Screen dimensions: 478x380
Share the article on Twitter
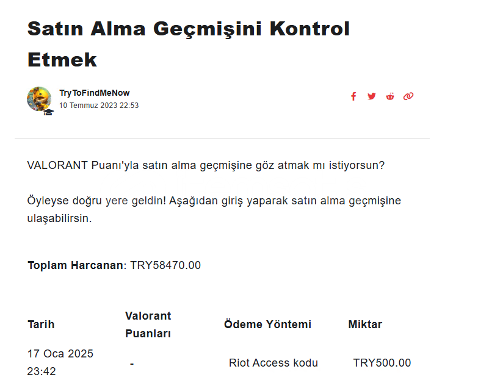(371, 96)
